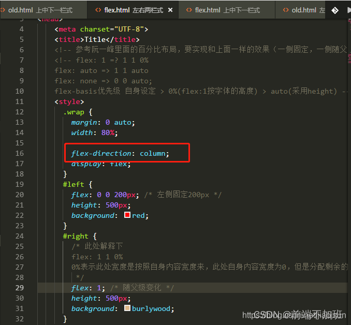Click HTML icon on flex.html 上中下一栏式 tab

(189, 10)
